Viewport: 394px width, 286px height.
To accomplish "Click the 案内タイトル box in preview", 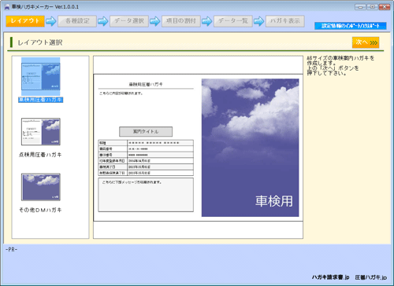I will pyautogui.click(x=146, y=131).
